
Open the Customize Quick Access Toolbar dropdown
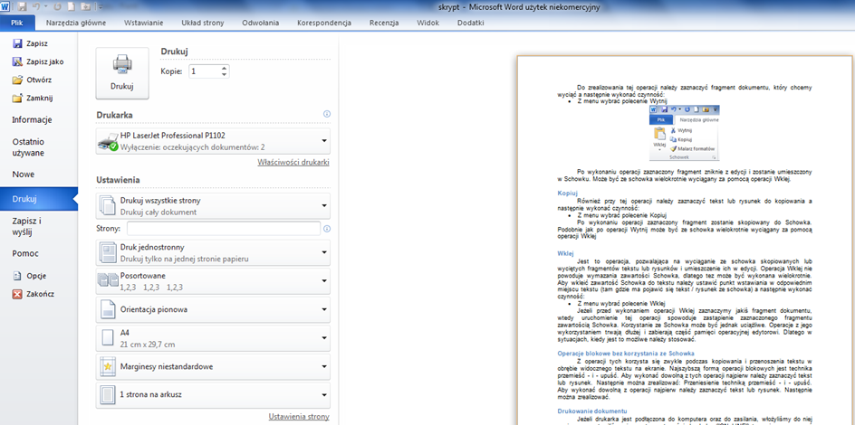pos(99,7)
